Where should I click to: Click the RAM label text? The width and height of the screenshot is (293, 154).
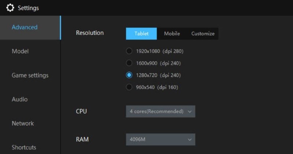pyautogui.click(x=82, y=139)
